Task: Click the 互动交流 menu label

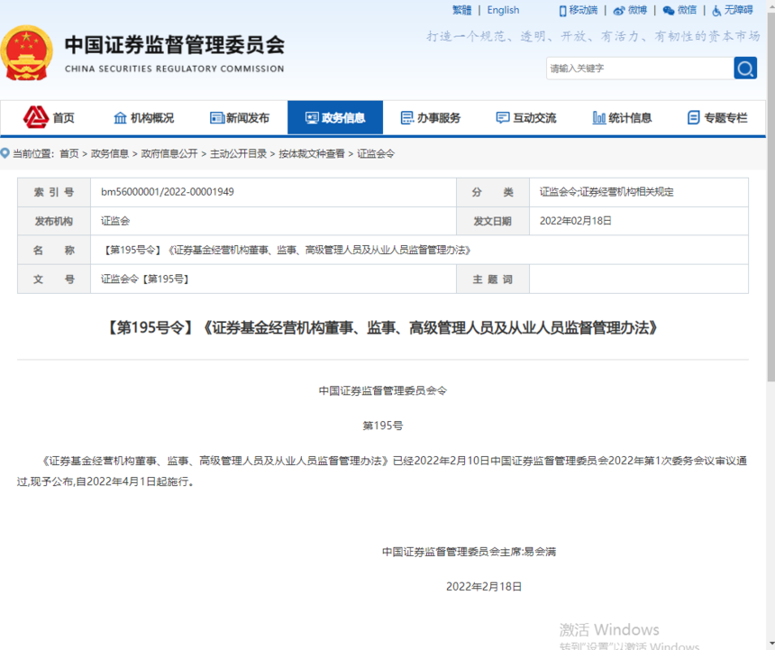Action: [534, 117]
